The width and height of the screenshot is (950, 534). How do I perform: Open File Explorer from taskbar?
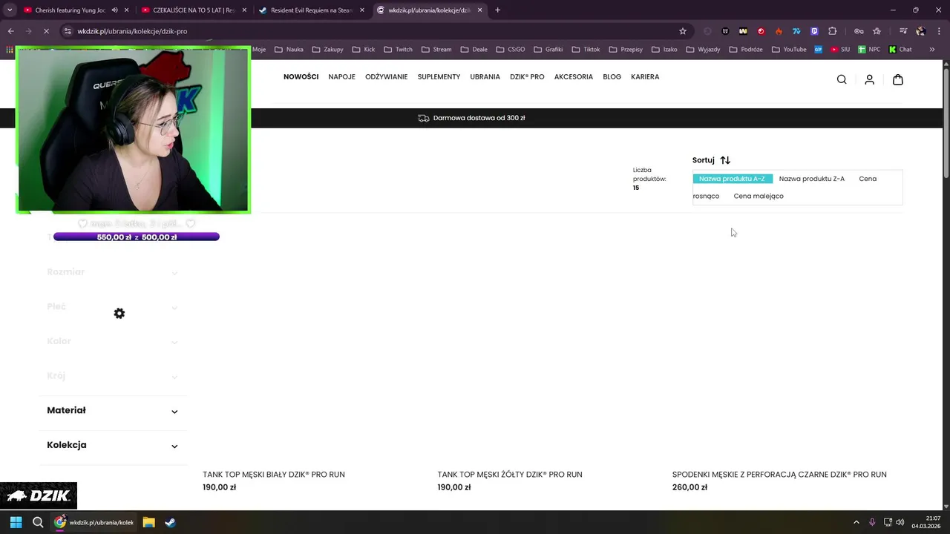pos(148,522)
